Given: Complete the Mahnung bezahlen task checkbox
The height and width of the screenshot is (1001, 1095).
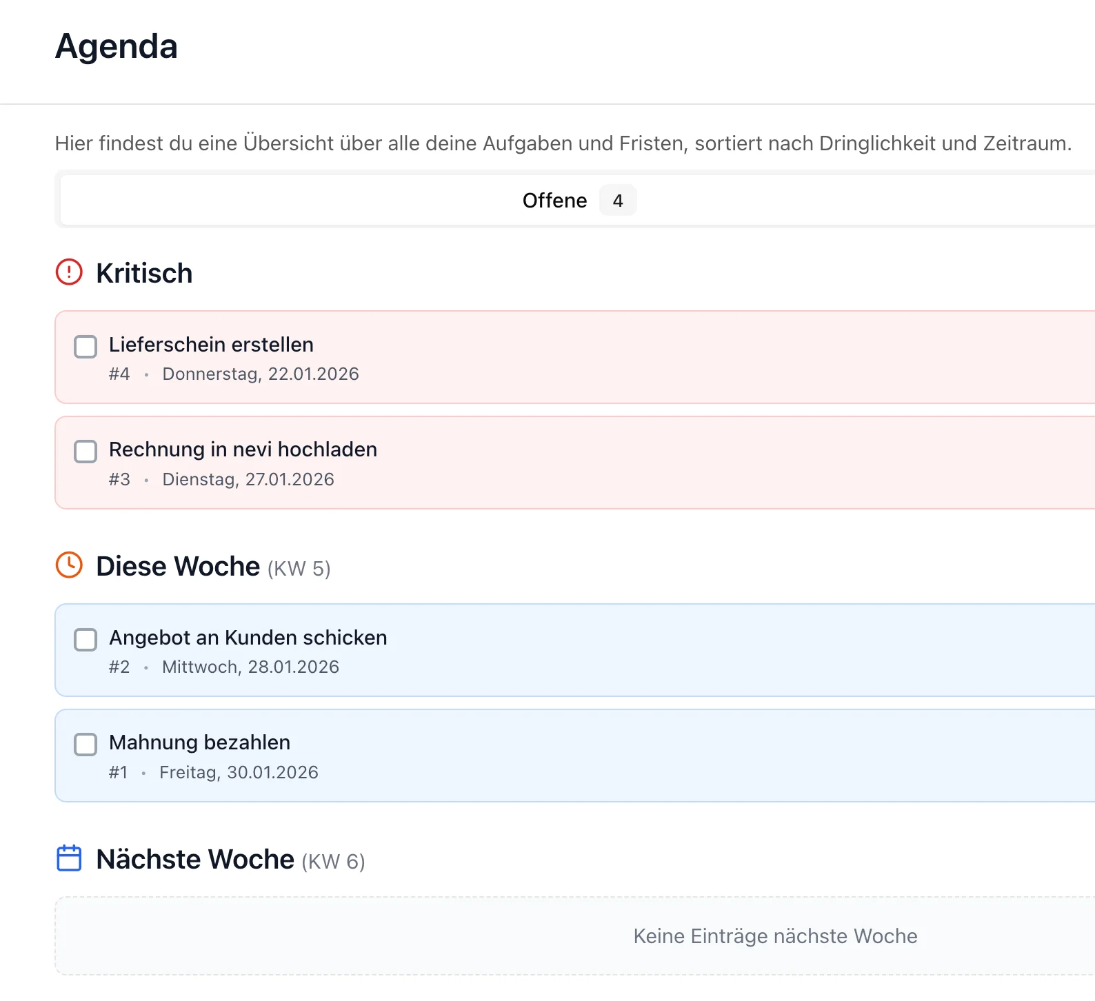Looking at the screenshot, I should (86, 745).
